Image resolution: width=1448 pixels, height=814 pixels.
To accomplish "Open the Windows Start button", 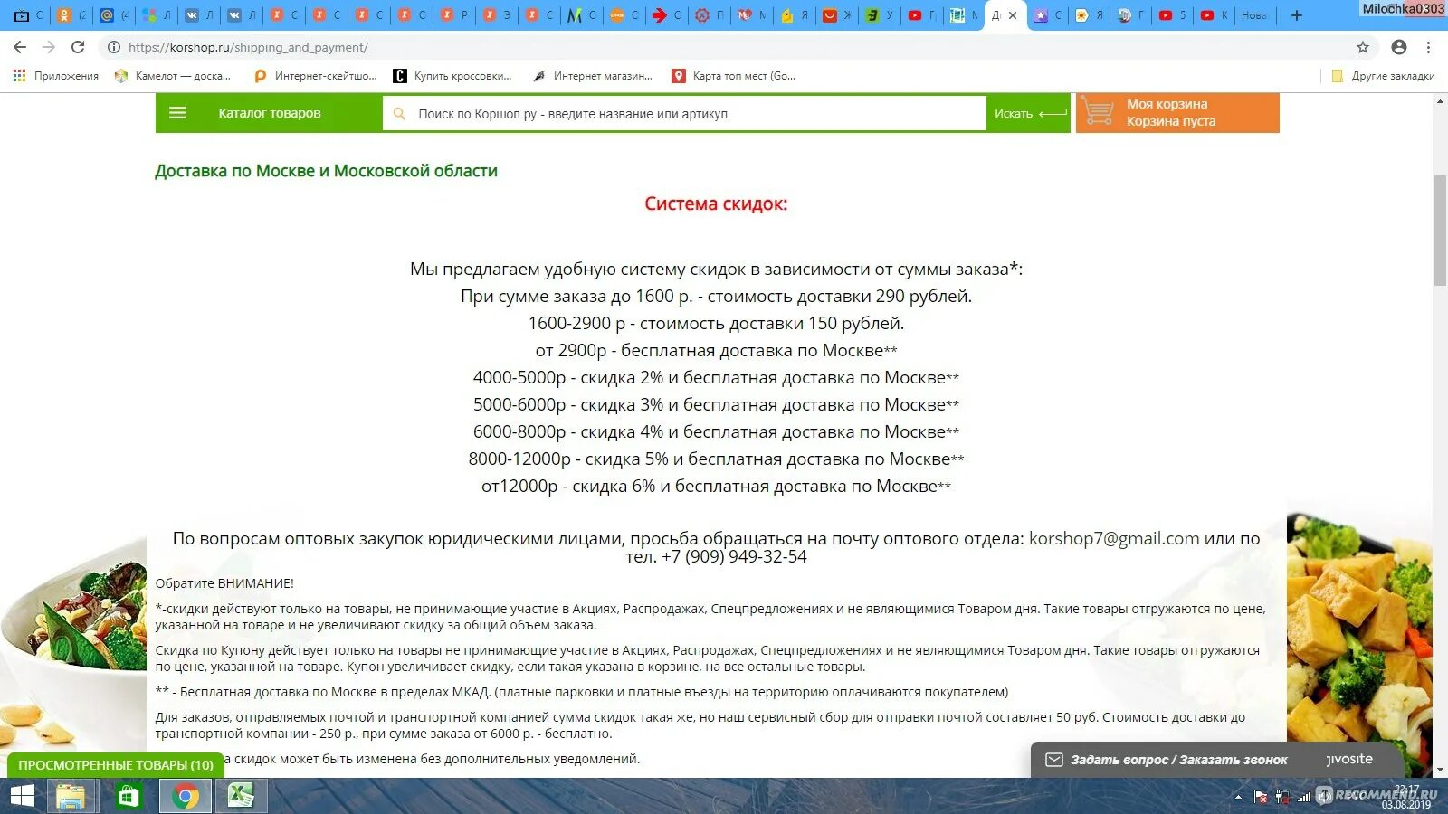I will point(22,796).
